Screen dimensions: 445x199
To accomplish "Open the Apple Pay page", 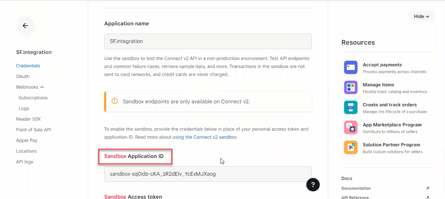I will click(27, 140).
